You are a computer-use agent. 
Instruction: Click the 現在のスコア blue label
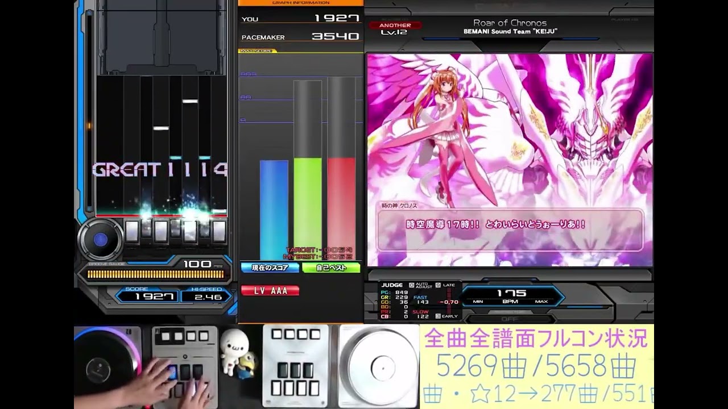[x=270, y=268]
